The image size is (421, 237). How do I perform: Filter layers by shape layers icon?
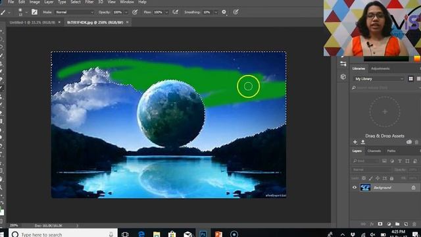[x=407, y=161]
